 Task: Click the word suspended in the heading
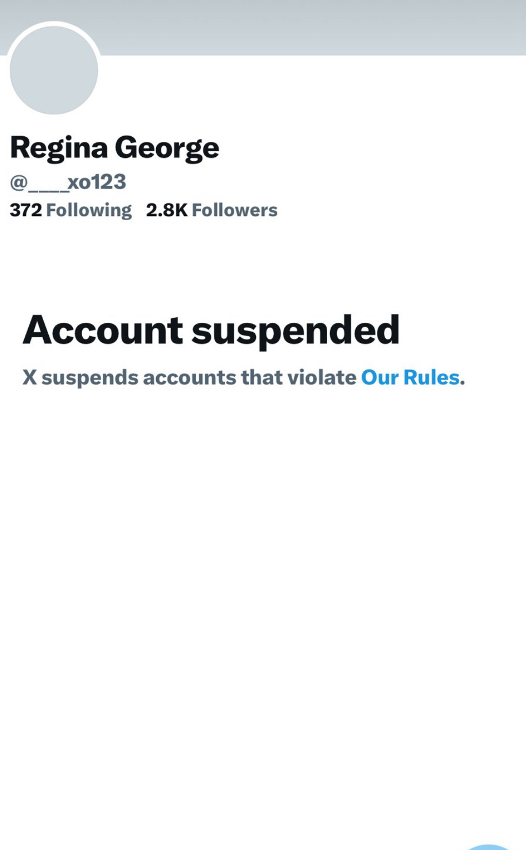click(295, 331)
